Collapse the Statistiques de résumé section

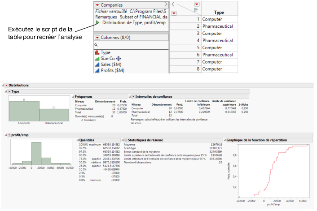(122, 140)
